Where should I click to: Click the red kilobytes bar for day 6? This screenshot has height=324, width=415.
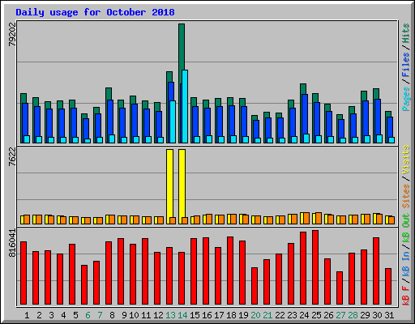click(x=84, y=285)
